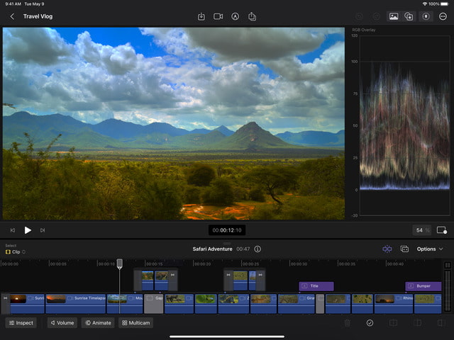This screenshot has height=340, width=454.
Task: Go back from the Travel Vlog project
Action: 12,16
